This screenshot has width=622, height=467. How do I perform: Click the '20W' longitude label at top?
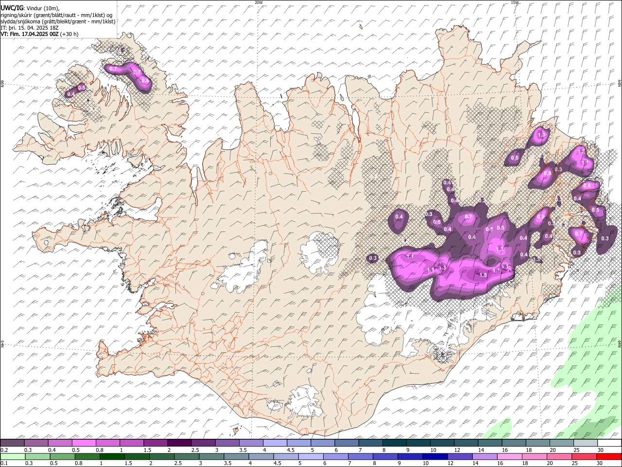click(x=259, y=2)
